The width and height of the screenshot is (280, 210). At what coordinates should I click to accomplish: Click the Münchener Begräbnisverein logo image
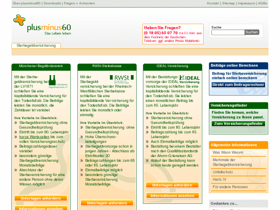(59, 82)
